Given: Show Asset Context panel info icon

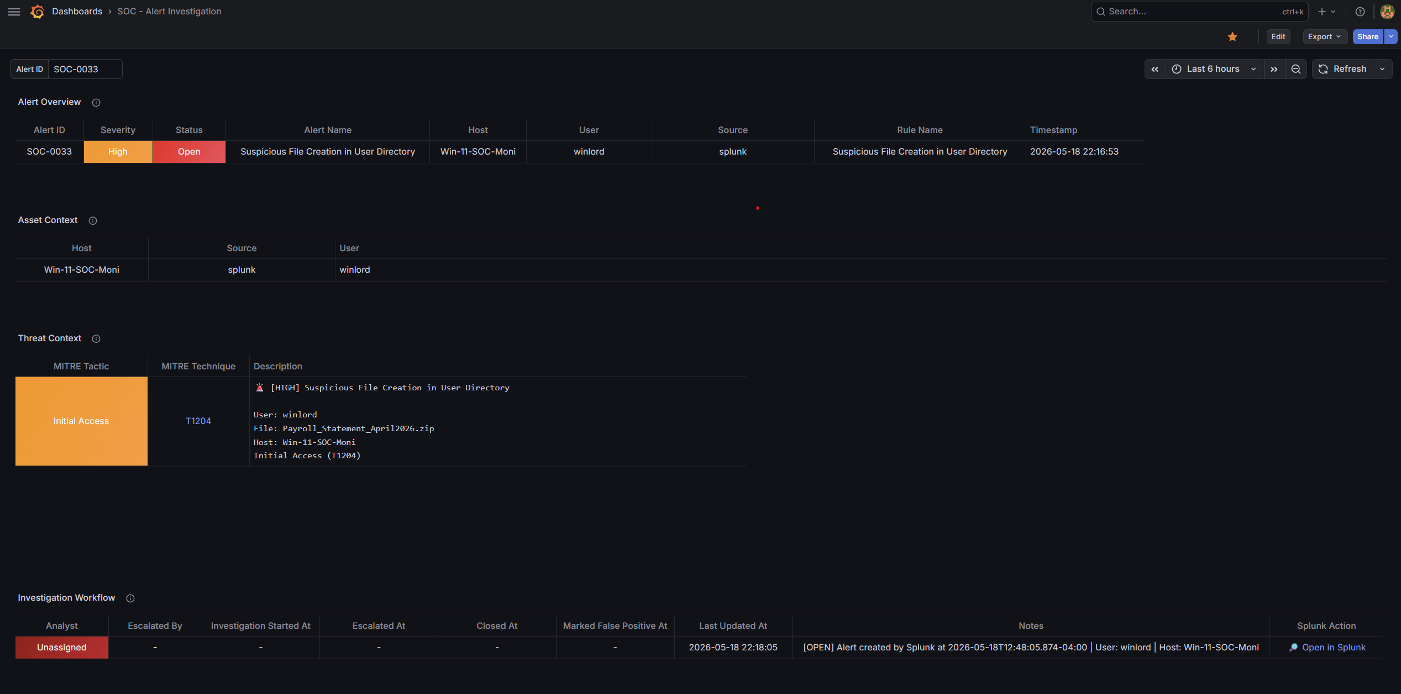Looking at the screenshot, I should (x=93, y=221).
